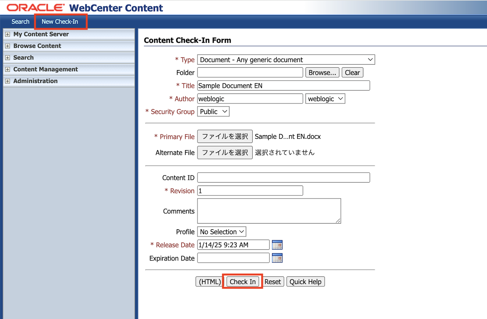The height and width of the screenshot is (319, 487).
Task: Expand the Search section in sidebar
Action: (7, 58)
